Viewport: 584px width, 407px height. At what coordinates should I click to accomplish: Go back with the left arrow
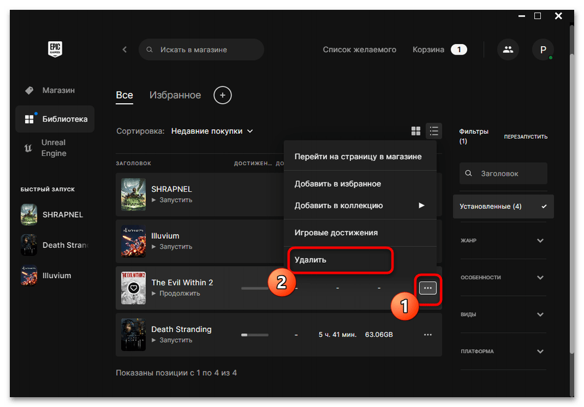124,50
